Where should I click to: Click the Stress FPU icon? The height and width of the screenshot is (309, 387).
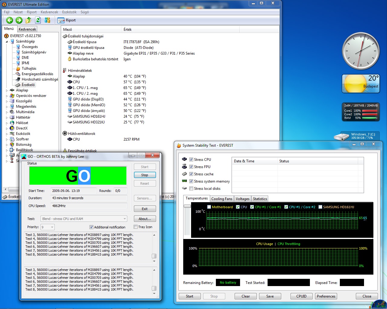184,167
